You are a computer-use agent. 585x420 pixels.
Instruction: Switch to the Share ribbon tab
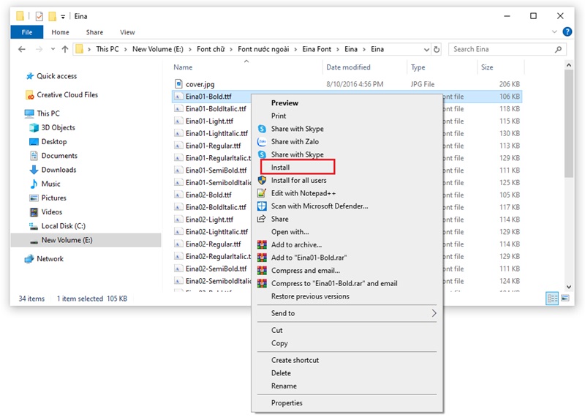click(94, 32)
